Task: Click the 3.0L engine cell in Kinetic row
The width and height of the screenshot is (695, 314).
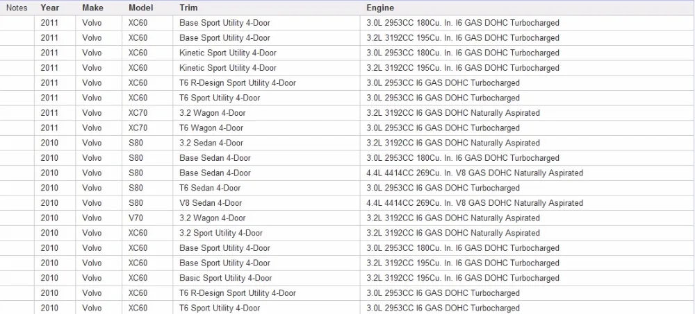Action: coord(528,53)
